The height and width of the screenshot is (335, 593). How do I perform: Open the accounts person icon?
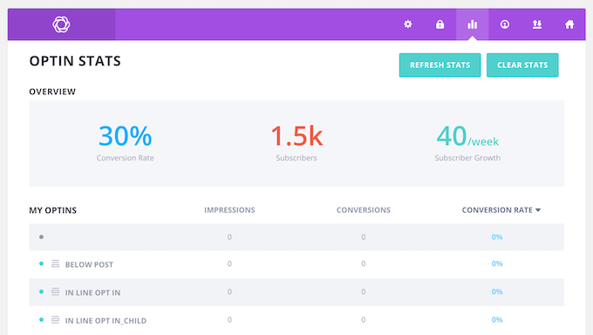tap(505, 24)
